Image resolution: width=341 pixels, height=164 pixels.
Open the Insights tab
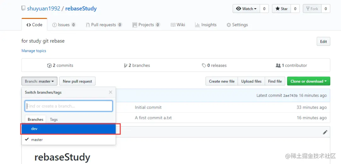click(206, 25)
